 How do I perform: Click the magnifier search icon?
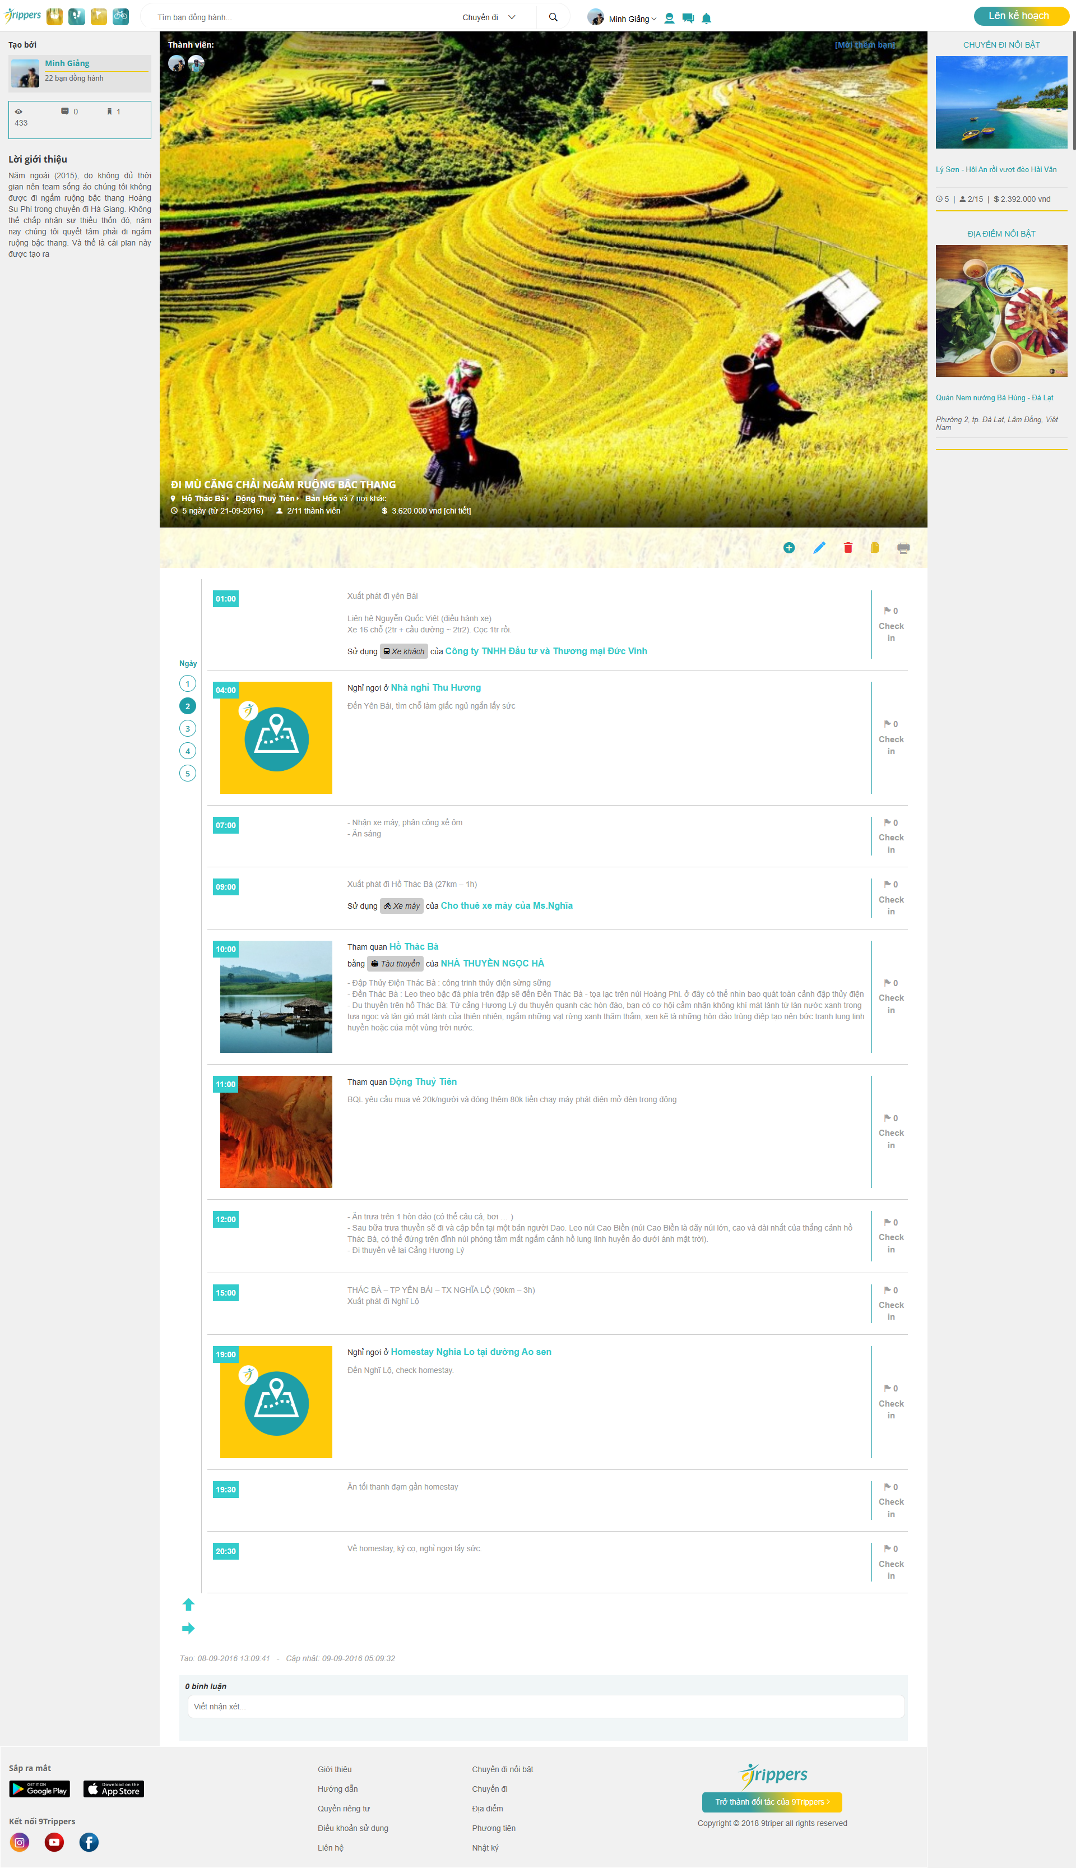(553, 17)
